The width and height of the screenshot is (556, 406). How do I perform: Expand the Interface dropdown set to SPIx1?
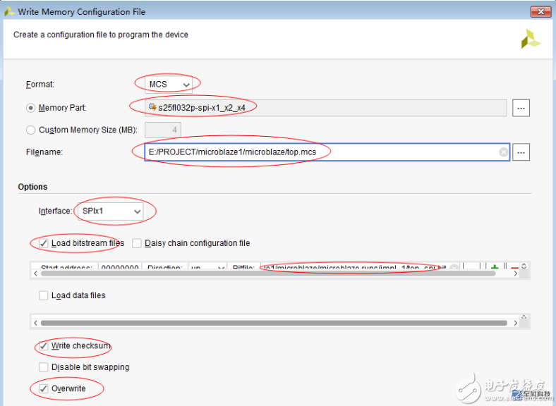tap(113, 211)
